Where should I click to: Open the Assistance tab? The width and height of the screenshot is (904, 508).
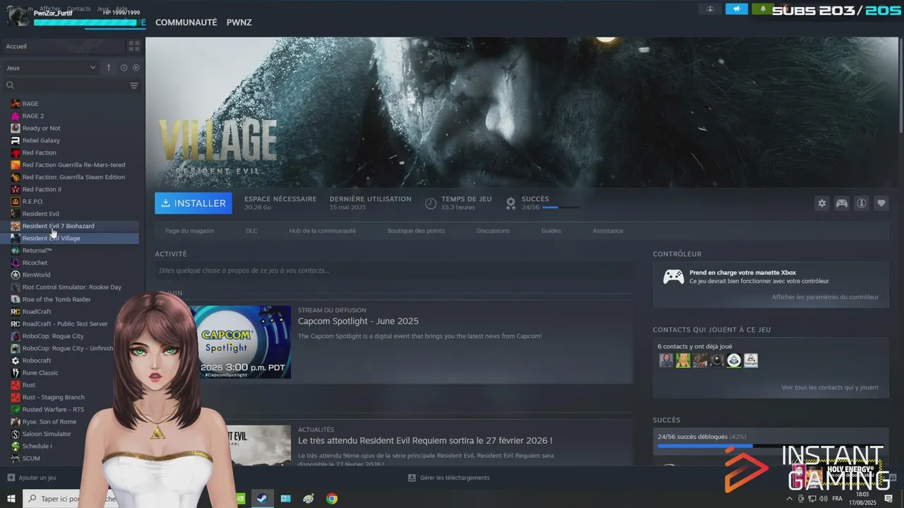608,231
